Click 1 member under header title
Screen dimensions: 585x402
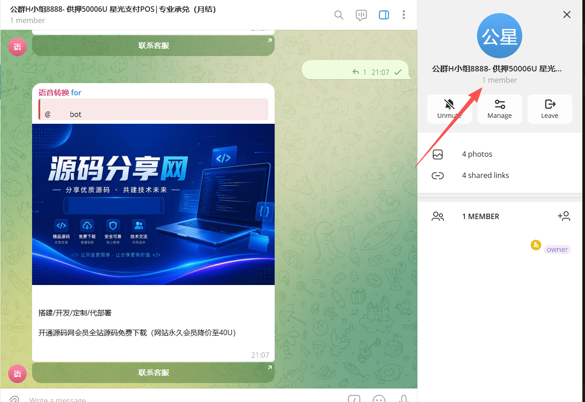tap(28, 20)
